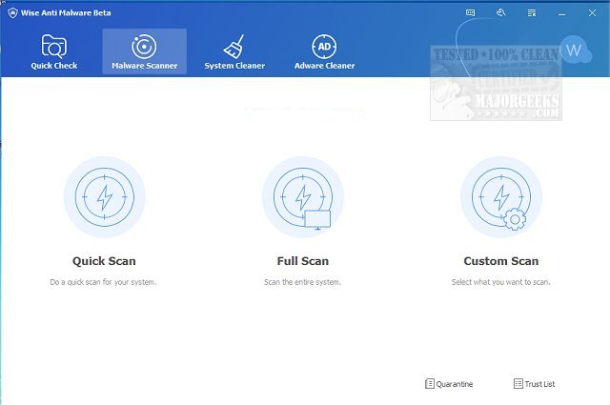Open the tools wrench icon in title bar

tap(501, 12)
